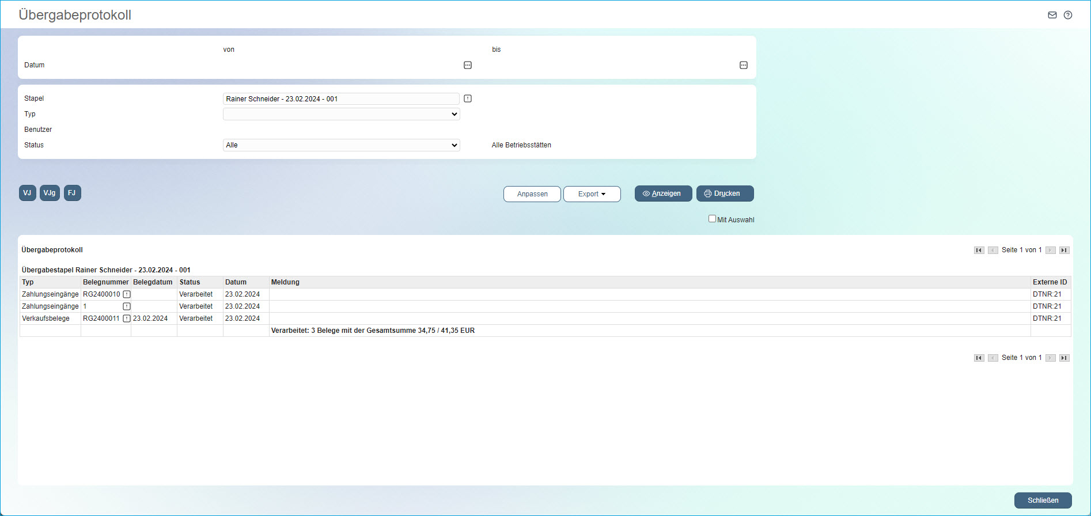Viewport: 1091px width, 516px height.
Task: Go to previous page in bottom pager
Action: point(993,358)
